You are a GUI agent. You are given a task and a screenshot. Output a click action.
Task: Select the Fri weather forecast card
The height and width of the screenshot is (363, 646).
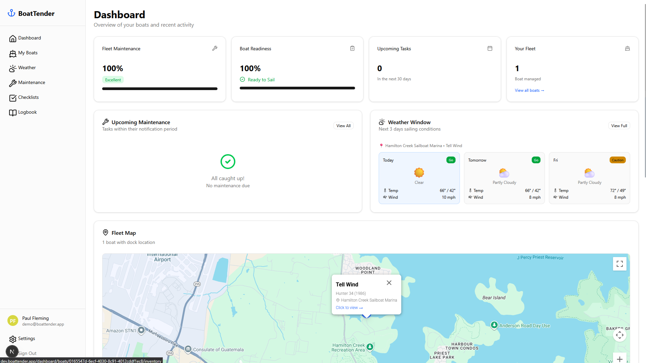point(589,178)
